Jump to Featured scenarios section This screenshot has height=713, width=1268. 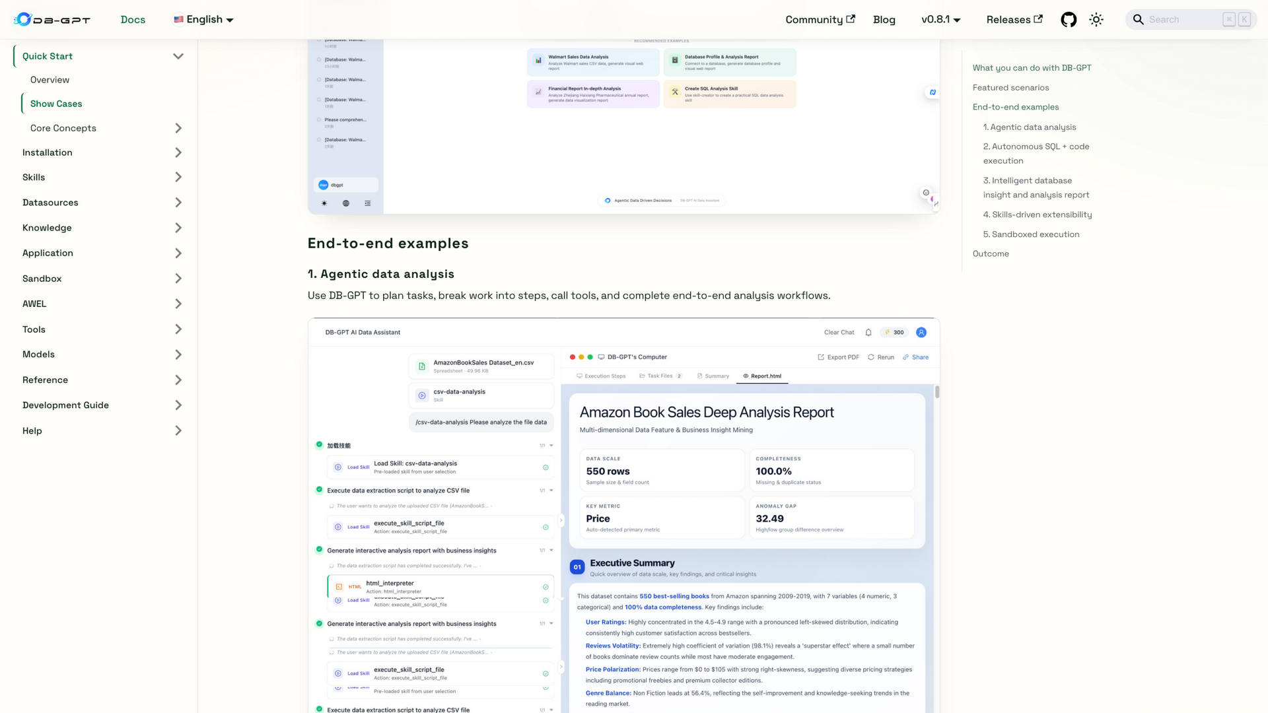tap(1010, 88)
